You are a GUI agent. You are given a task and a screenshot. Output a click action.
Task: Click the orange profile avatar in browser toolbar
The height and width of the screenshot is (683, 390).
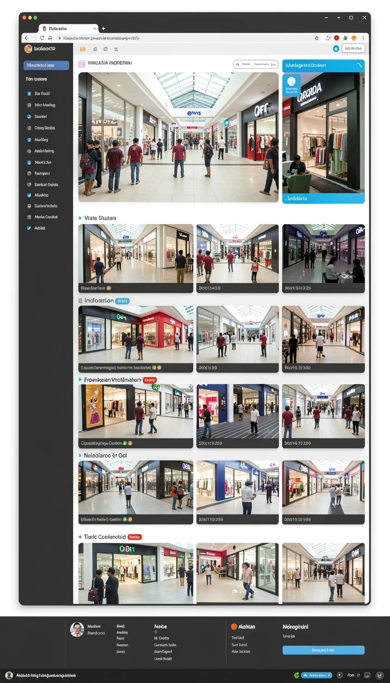(x=354, y=38)
